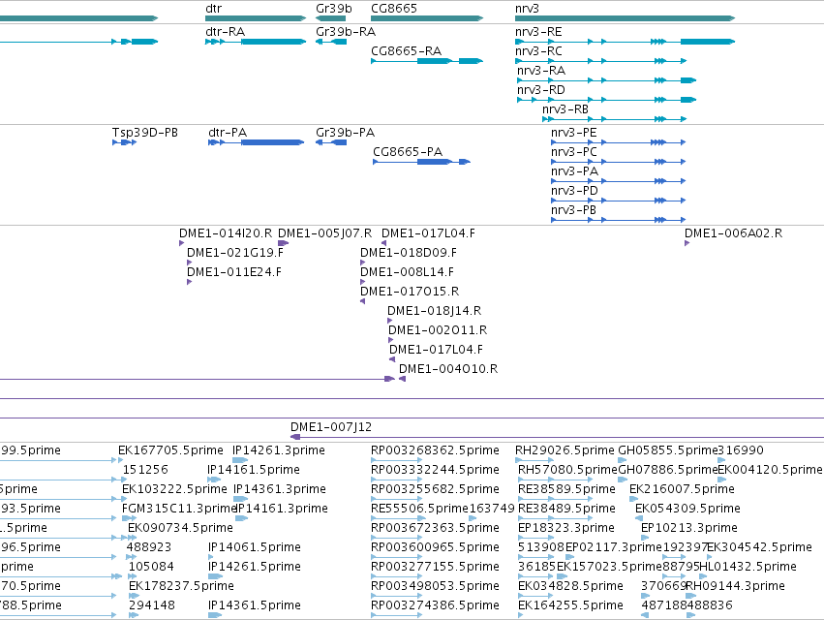Select protein nrv3-PD
Screen dimensions: 824x620
[574, 191]
